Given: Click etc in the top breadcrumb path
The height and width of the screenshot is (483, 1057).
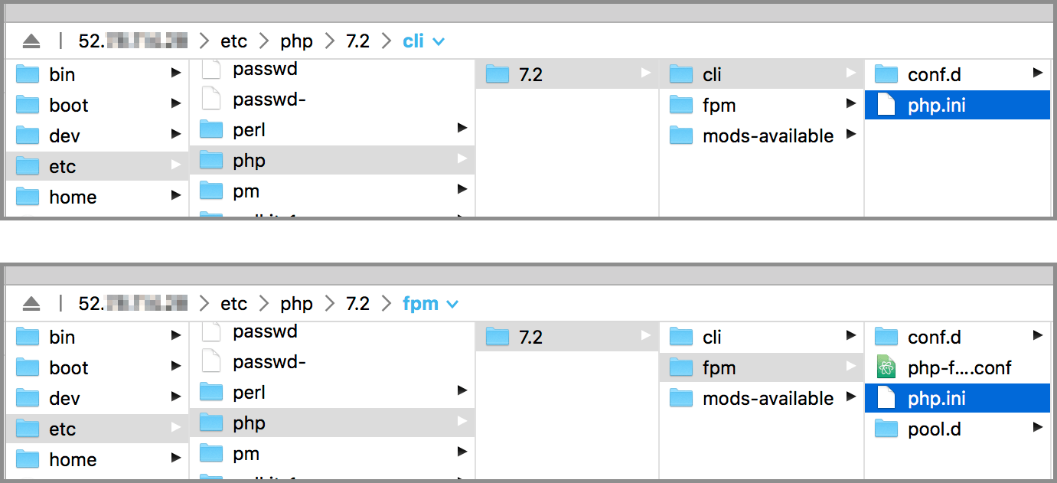Looking at the screenshot, I should (x=234, y=41).
